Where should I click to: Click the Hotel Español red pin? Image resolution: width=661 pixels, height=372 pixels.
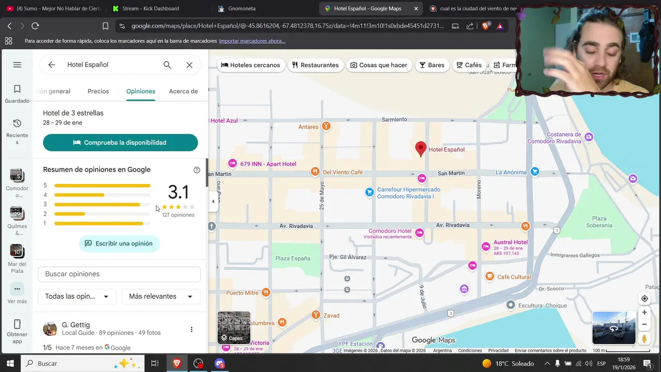[x=421, y=149]
